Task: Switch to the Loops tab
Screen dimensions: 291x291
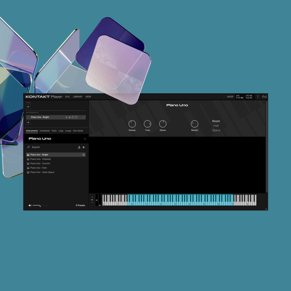Action: coord(68,131)
